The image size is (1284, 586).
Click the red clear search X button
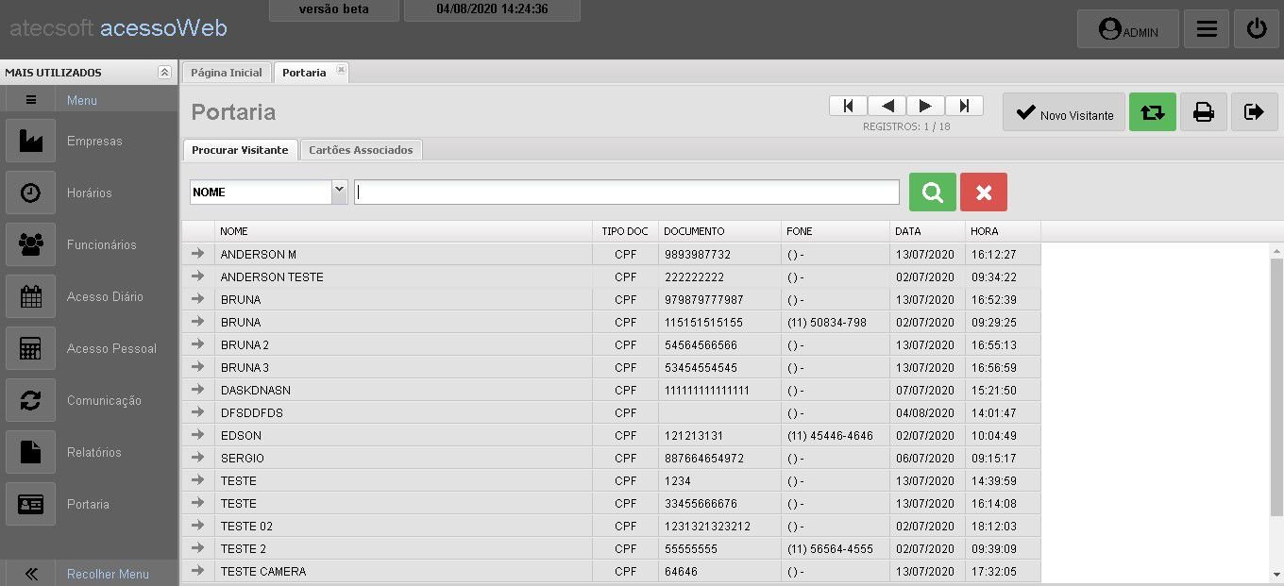(984, 192)
